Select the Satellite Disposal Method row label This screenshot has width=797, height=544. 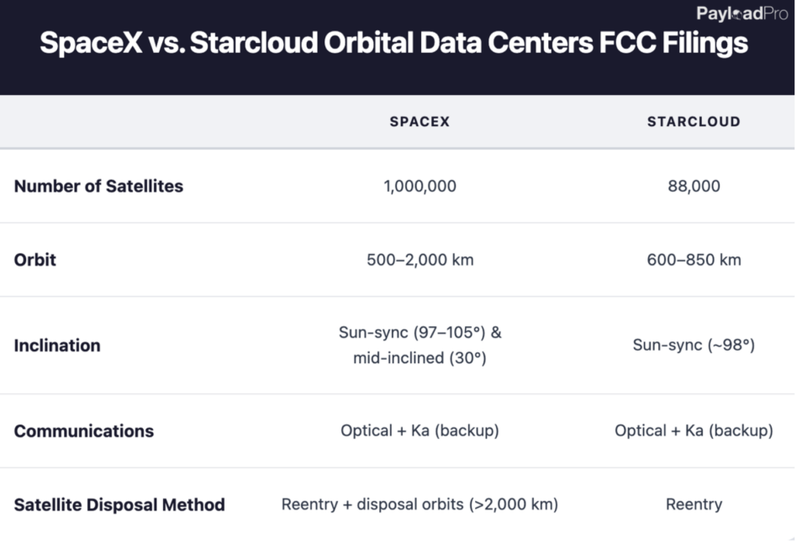119,504
